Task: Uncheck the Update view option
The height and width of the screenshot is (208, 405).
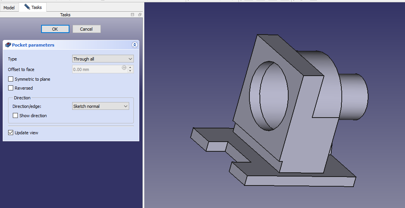Action: point(11,133)
